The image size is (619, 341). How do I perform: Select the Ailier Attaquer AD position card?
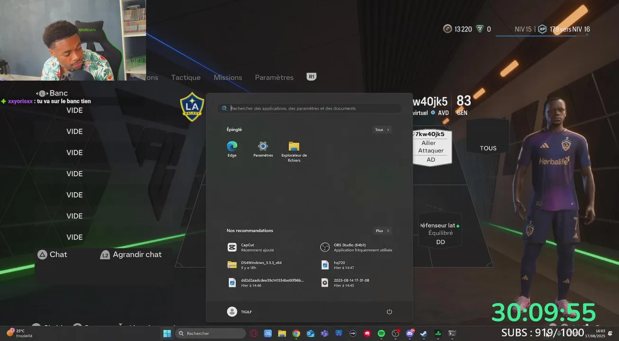[x=431, y=148]
